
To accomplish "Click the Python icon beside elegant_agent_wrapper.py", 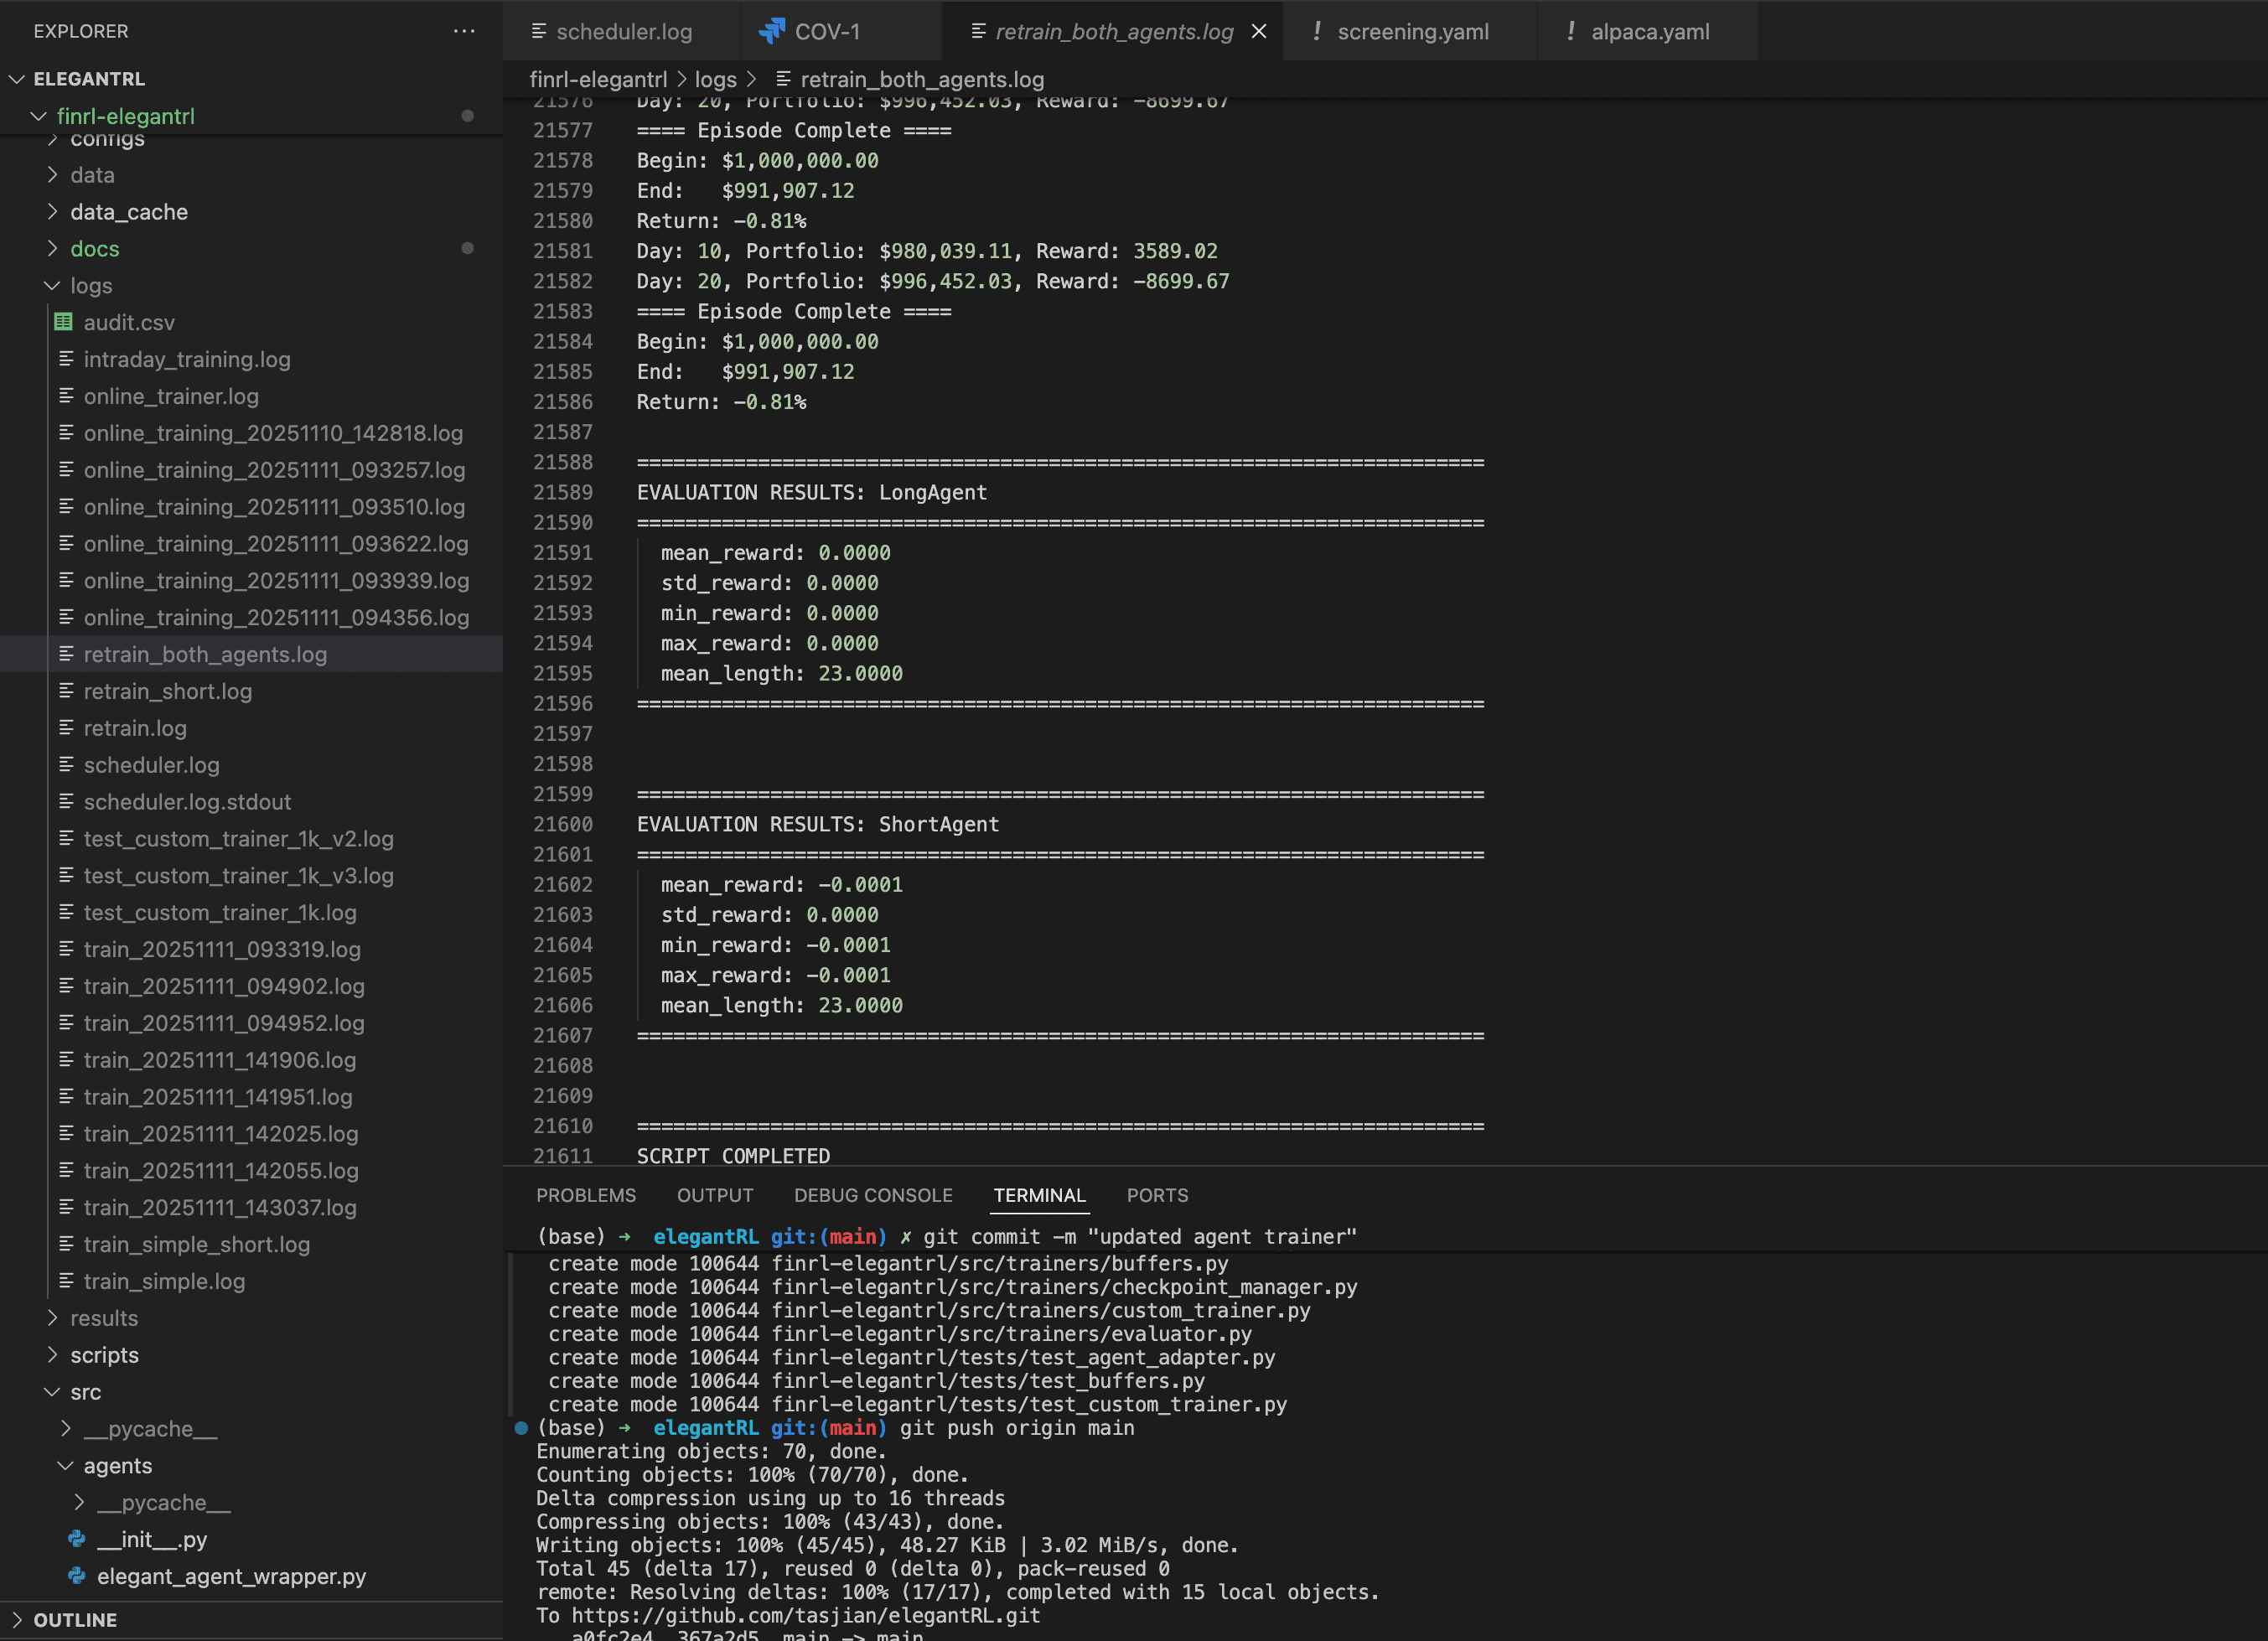I will (x=76, y=1576).
